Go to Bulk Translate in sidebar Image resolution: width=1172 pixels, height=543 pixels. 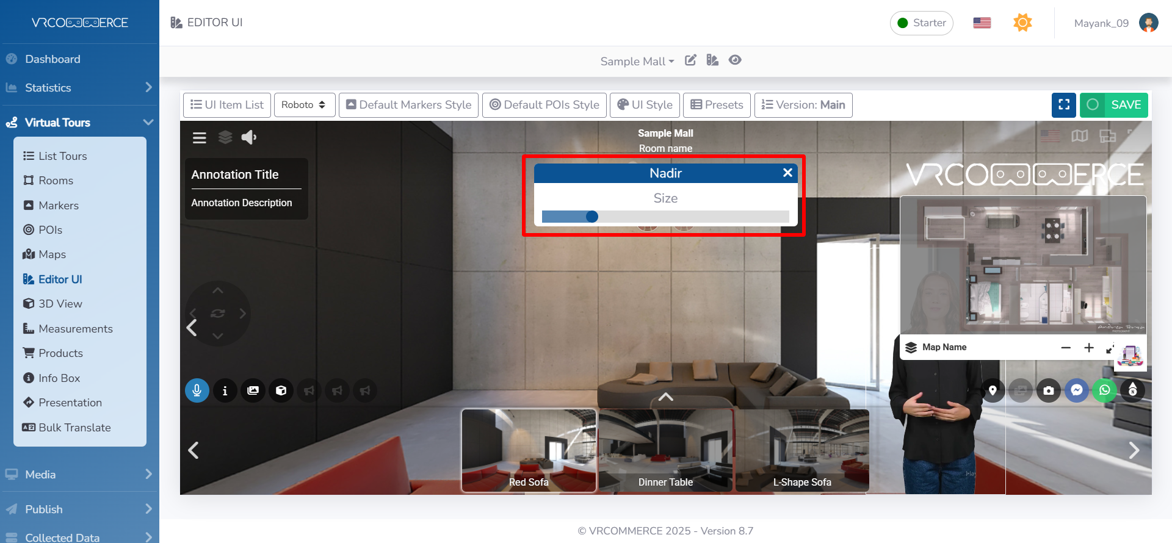pos(74,428)
